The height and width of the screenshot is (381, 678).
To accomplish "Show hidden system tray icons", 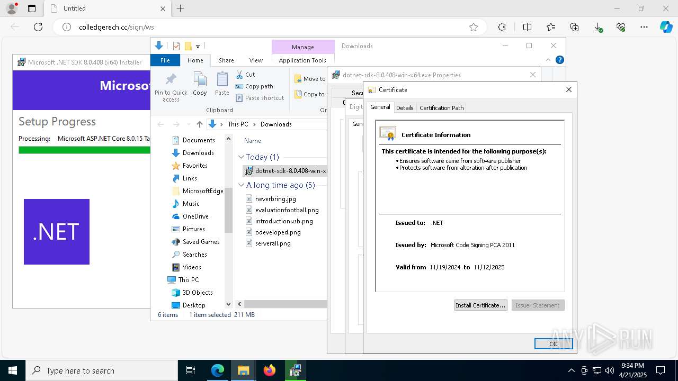I will click(571, 370).
